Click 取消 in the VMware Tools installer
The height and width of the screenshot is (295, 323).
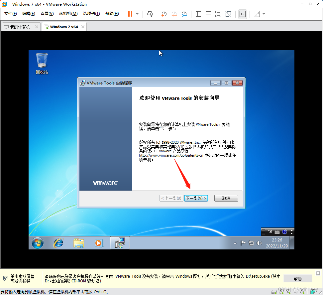pos(226,198)
